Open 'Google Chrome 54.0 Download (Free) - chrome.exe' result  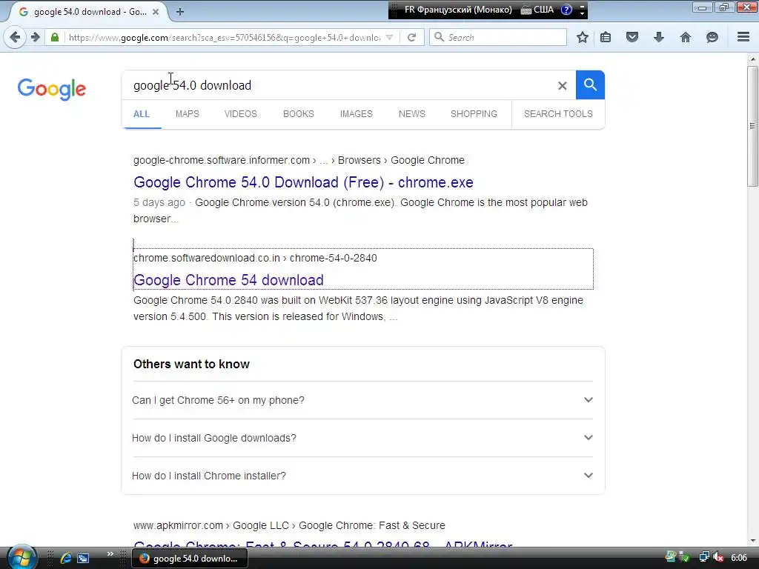[x=303, y=182]
